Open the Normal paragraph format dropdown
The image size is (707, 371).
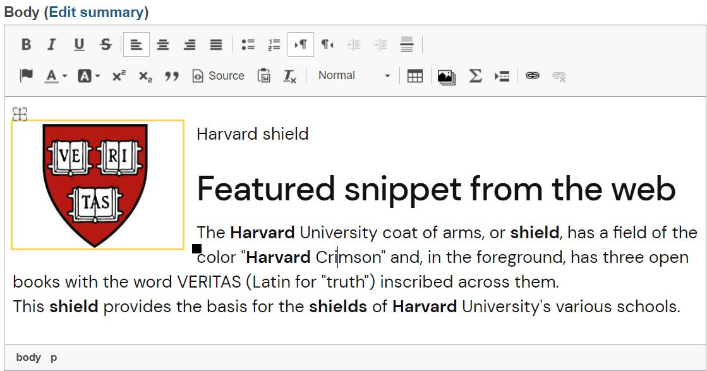pos(354,76)
